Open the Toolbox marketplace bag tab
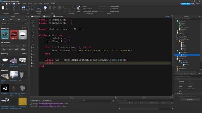 [4, 19]
